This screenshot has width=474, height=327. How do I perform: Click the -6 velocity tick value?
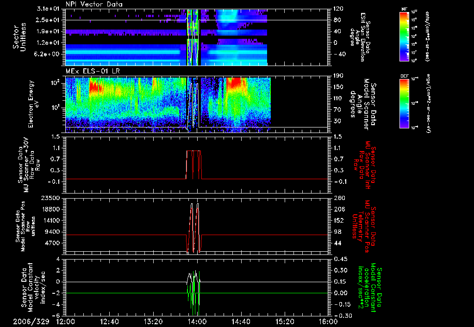coord(56,315)
